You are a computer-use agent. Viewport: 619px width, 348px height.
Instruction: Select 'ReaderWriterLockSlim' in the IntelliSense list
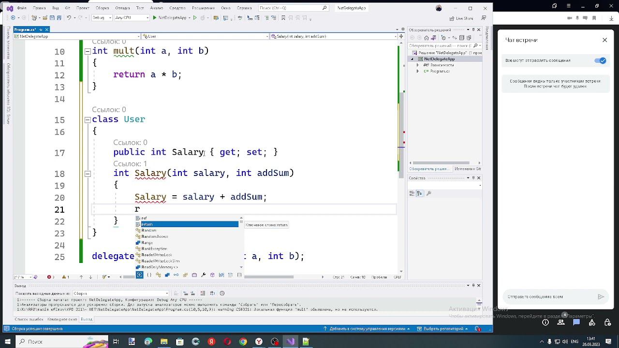(x=187, y=261)
